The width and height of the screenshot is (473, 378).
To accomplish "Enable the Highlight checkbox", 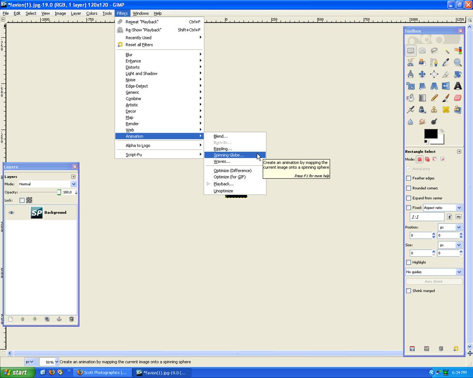I will tap(408, 262).
